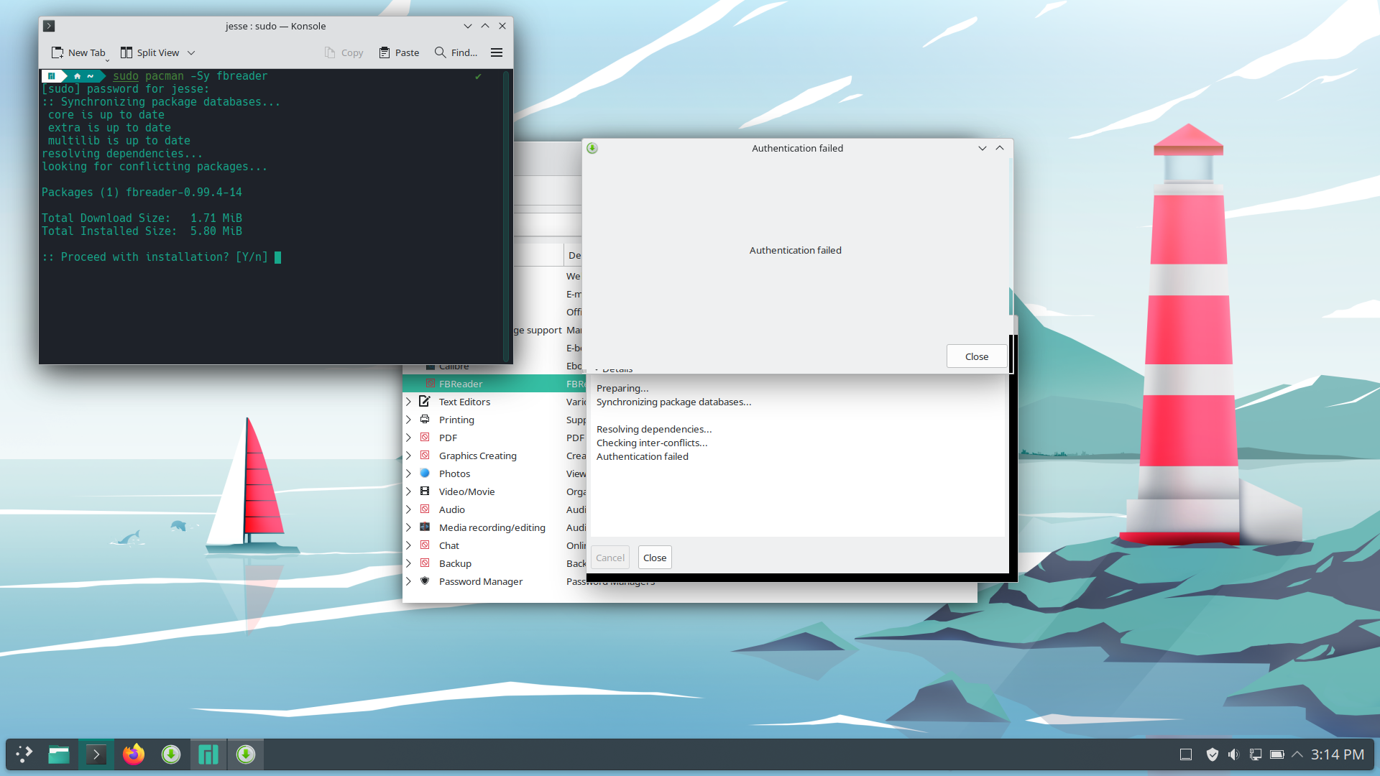Click Paste in Konsole toolbar
Screen dimensions: 1380x776
point(399,52)
